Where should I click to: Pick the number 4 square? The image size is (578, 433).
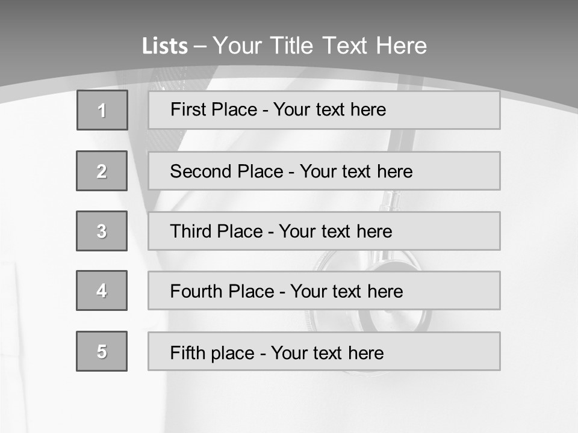(x=102, y=290)
